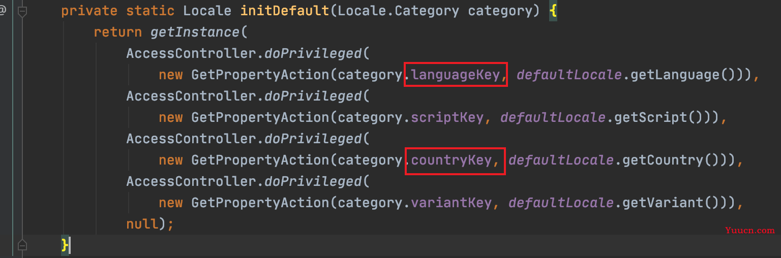The width and height of the screenshot is (781, 258).
Task: Click 'Category' in the method parameter type
Action: 427,11
